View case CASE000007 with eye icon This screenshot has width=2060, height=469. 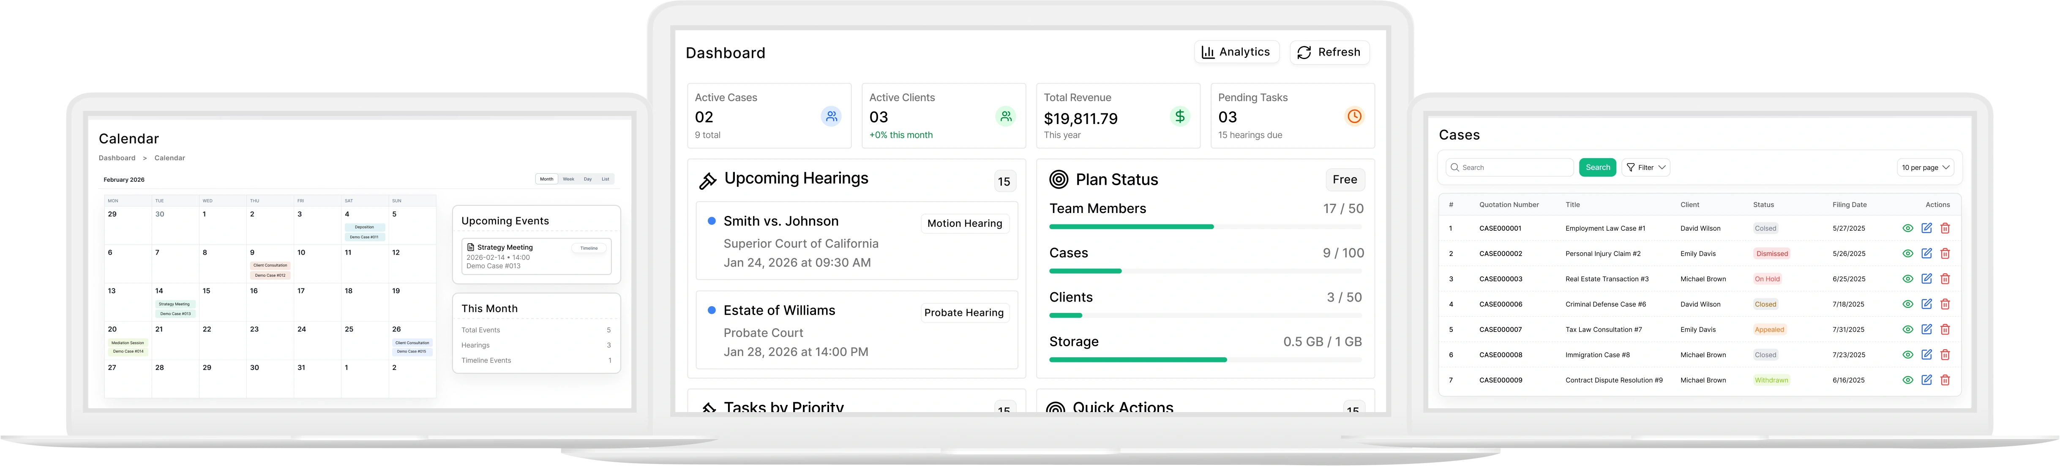point(1907,329)
